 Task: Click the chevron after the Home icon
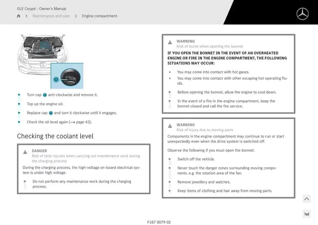pos(26,16)
